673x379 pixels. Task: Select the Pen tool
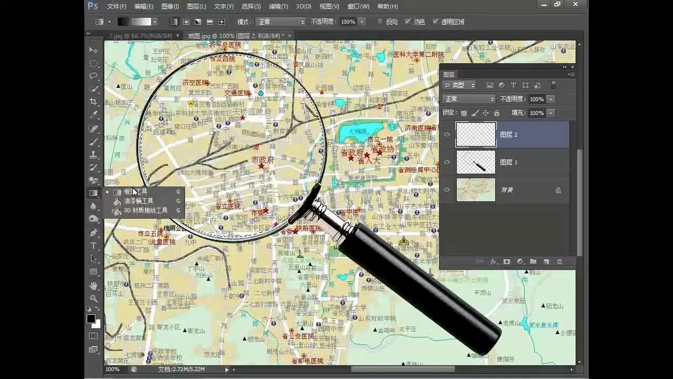pos(94,233)
